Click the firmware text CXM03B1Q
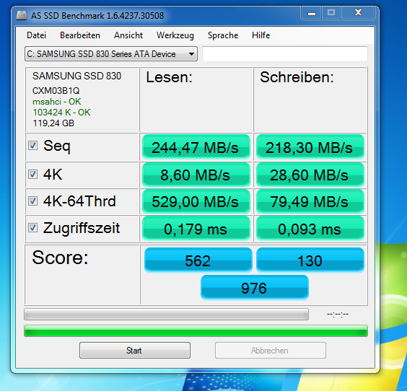The height and width of the screenshot is (391, 407). (x=56, y=91)
